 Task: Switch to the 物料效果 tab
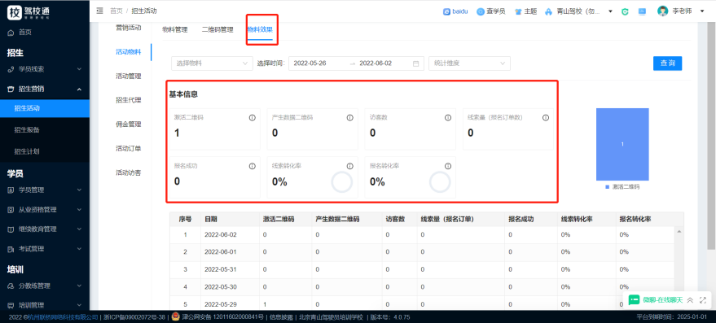click(x=260, y=29)
